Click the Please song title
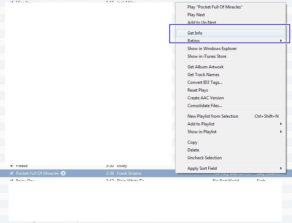Image resolution: width=292 pixels, height=223 pixels. pos(22,166)
